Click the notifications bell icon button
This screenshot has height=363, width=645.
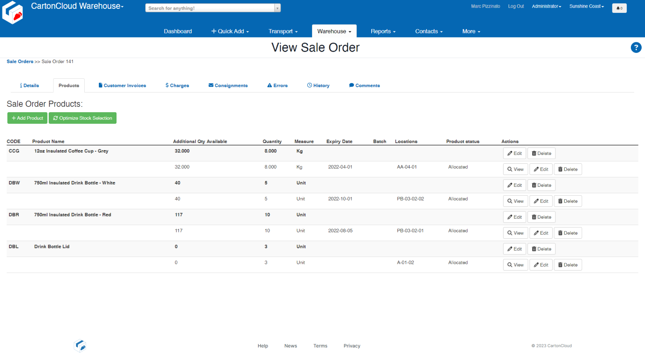point(619,8)
